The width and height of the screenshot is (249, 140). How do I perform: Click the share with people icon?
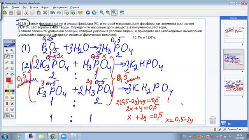(x=81, y=12)
